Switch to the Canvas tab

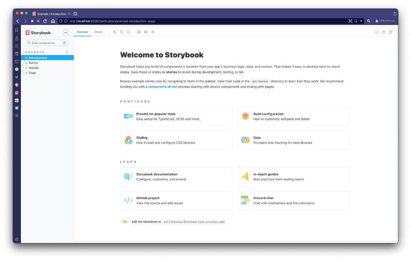tap(82, 32)
